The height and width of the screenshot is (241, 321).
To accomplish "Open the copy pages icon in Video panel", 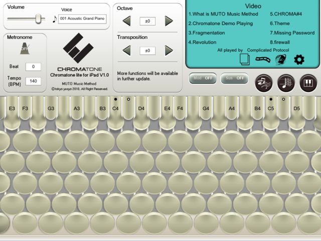I will click(x=245, y=59).
